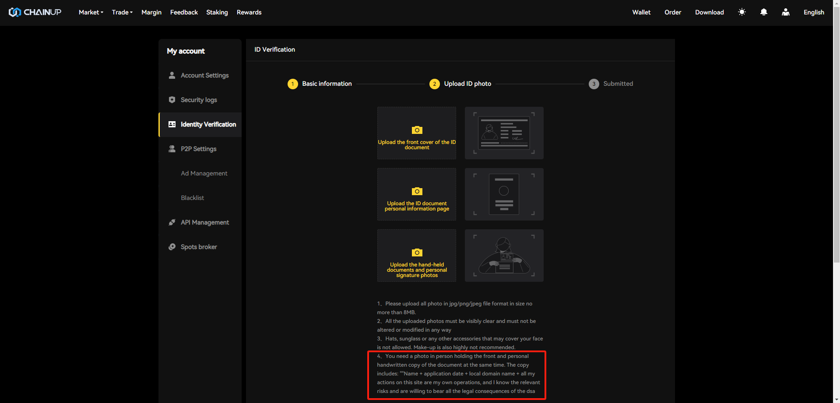Toggle the light/dark theme sun icon
Viewport: 840px width, 403px height.
(x=742, y=12)
